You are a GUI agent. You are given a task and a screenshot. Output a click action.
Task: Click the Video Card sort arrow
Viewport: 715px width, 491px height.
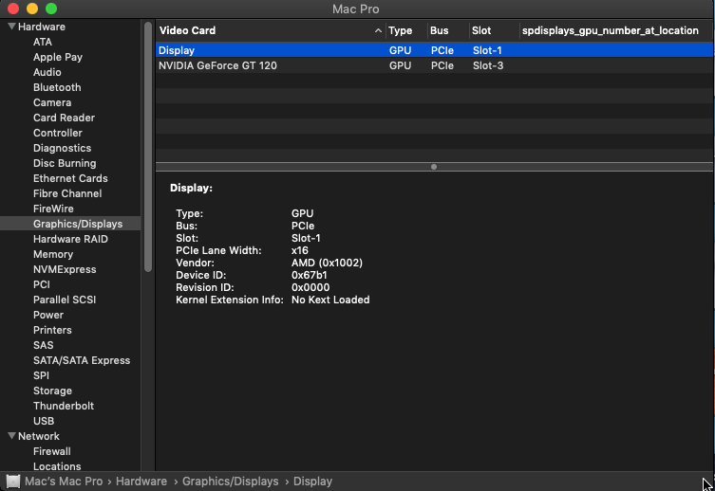point(379,31)
